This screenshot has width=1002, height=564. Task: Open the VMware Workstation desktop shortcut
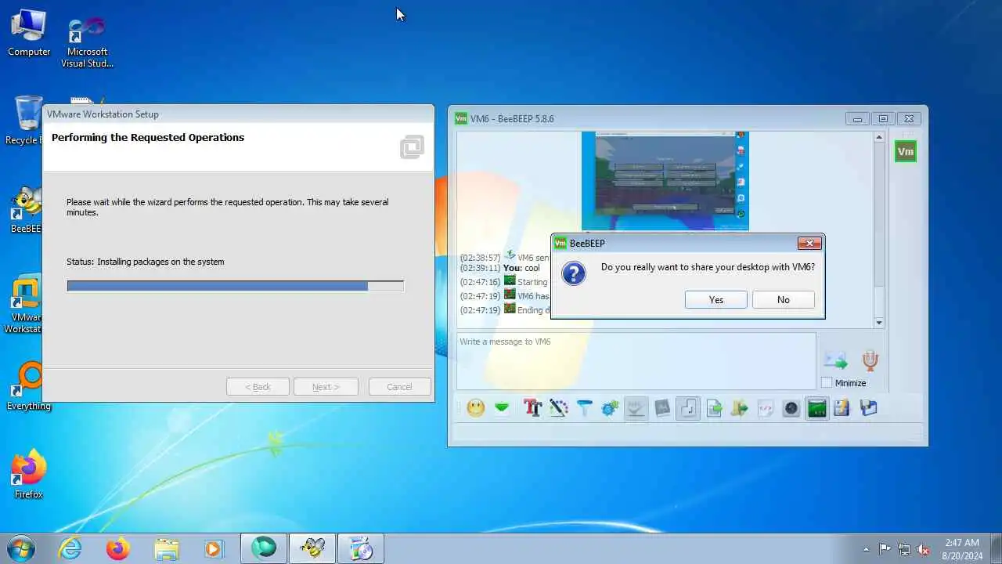point(25,304)
